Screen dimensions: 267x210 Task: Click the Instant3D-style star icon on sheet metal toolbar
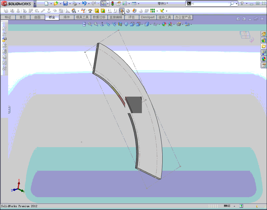pos(162,11)
